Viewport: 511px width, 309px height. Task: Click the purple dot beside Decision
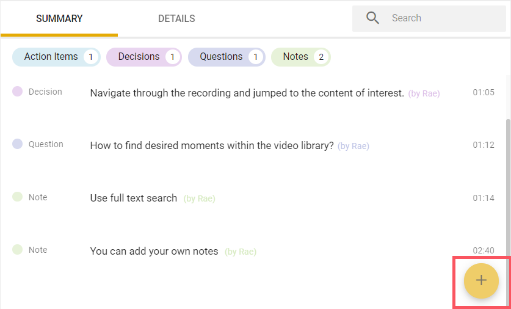(17, 92)
